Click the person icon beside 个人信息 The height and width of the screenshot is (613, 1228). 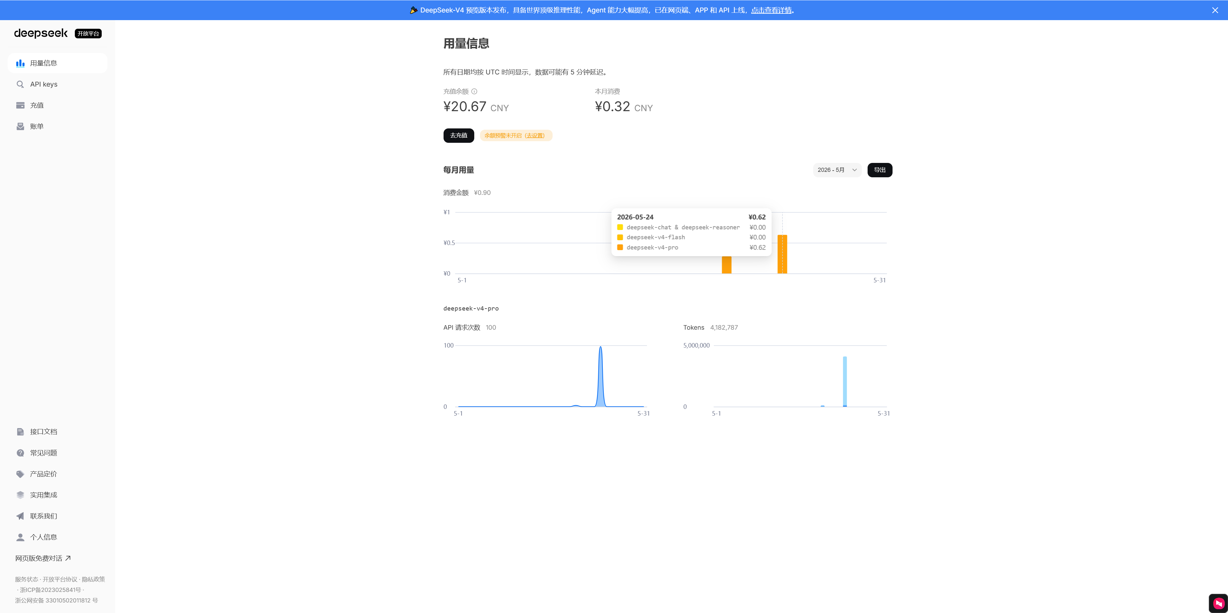click(20, 537)
